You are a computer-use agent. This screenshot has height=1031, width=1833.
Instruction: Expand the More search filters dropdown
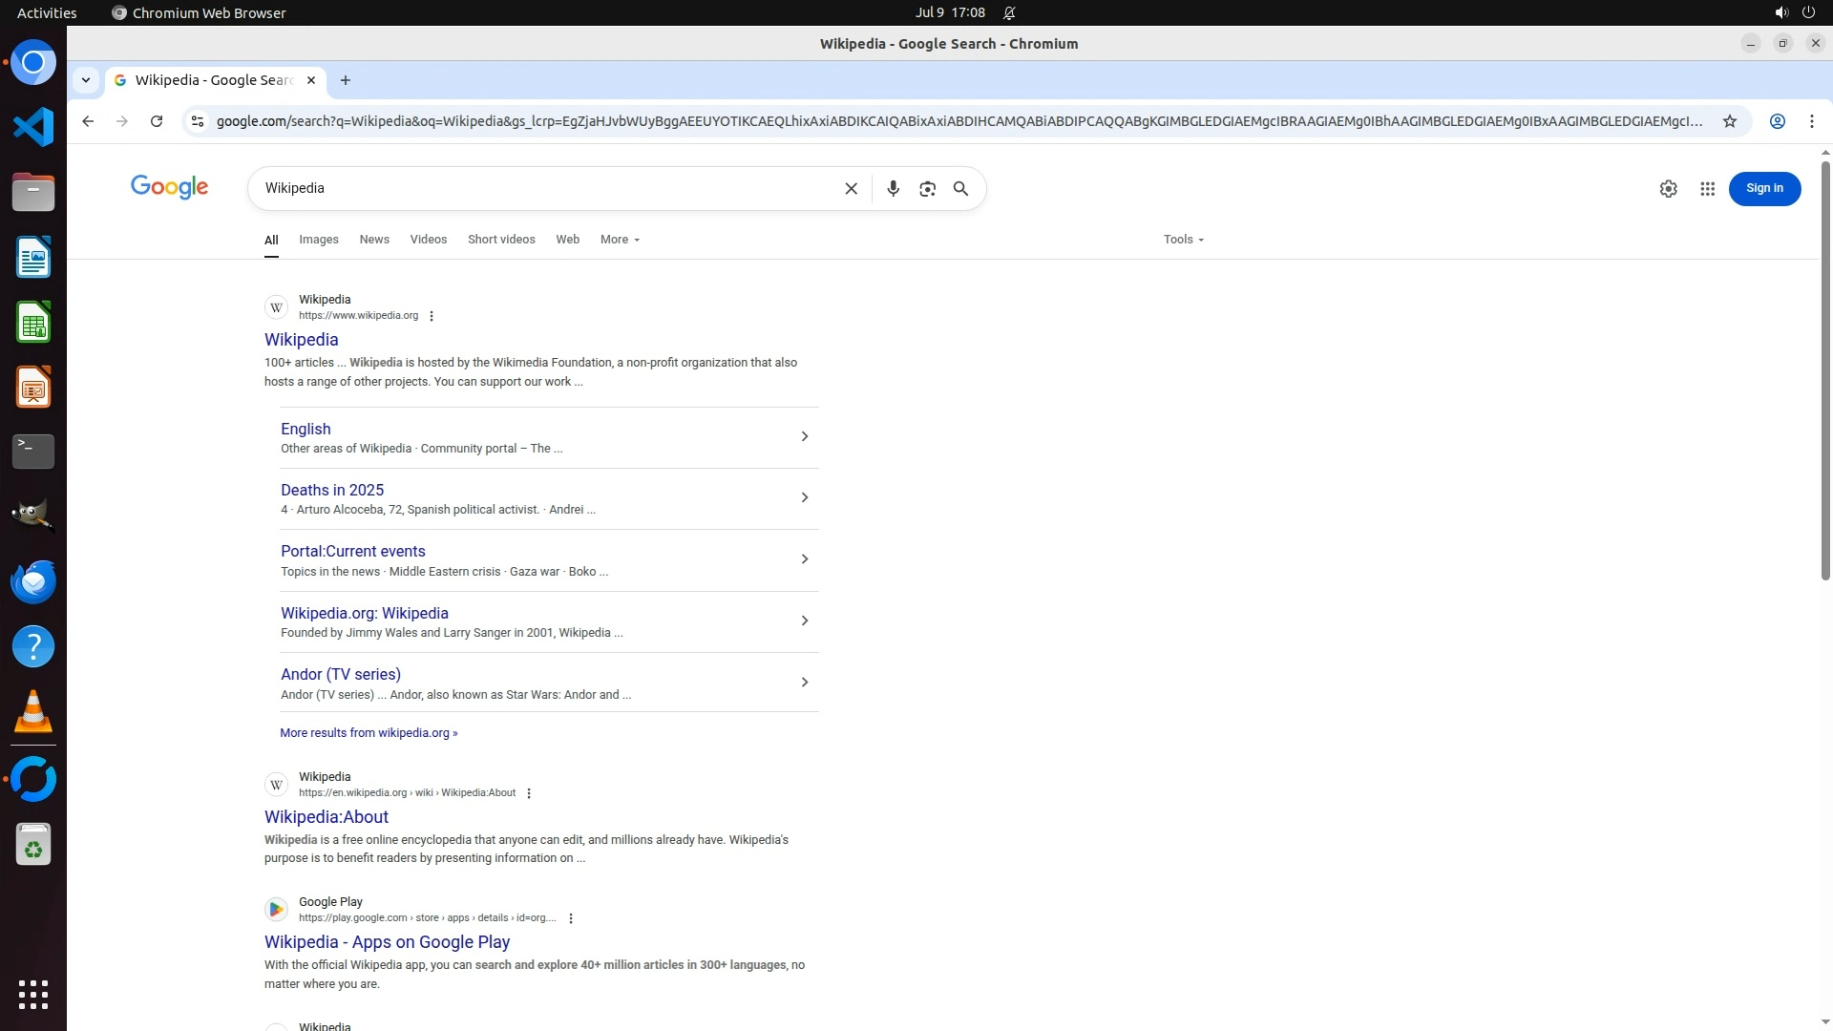tap(620, 240)
